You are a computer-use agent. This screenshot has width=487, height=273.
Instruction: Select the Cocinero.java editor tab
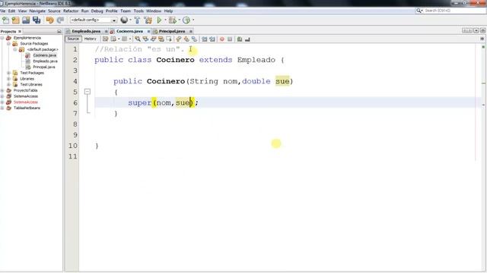[129, 31]
